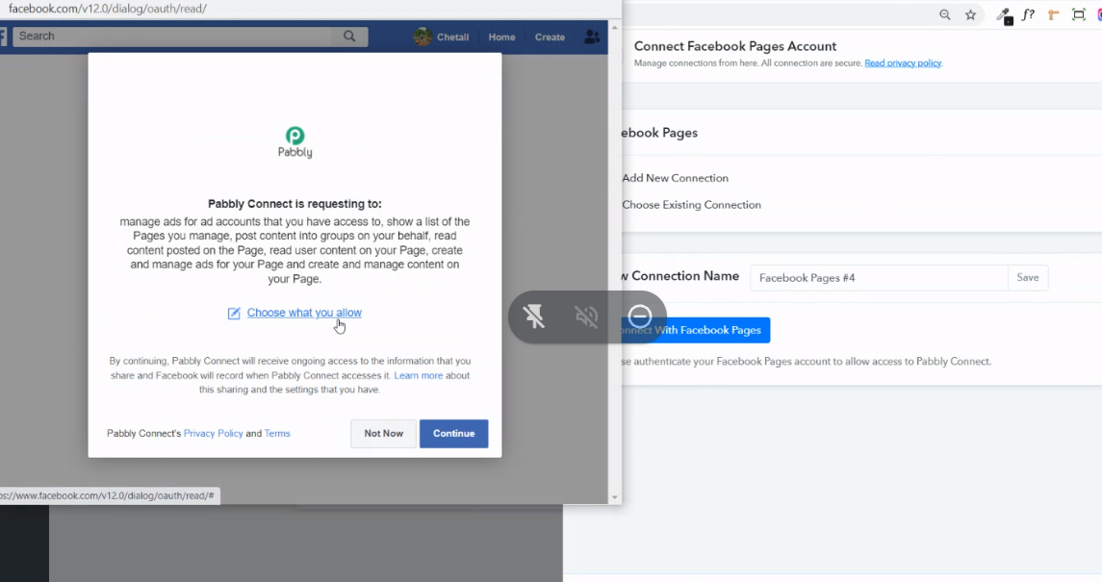This screenshot has height=582, width=1102.
Task: Click the Facebook Pages #4 name field
Action: (878, 278)
